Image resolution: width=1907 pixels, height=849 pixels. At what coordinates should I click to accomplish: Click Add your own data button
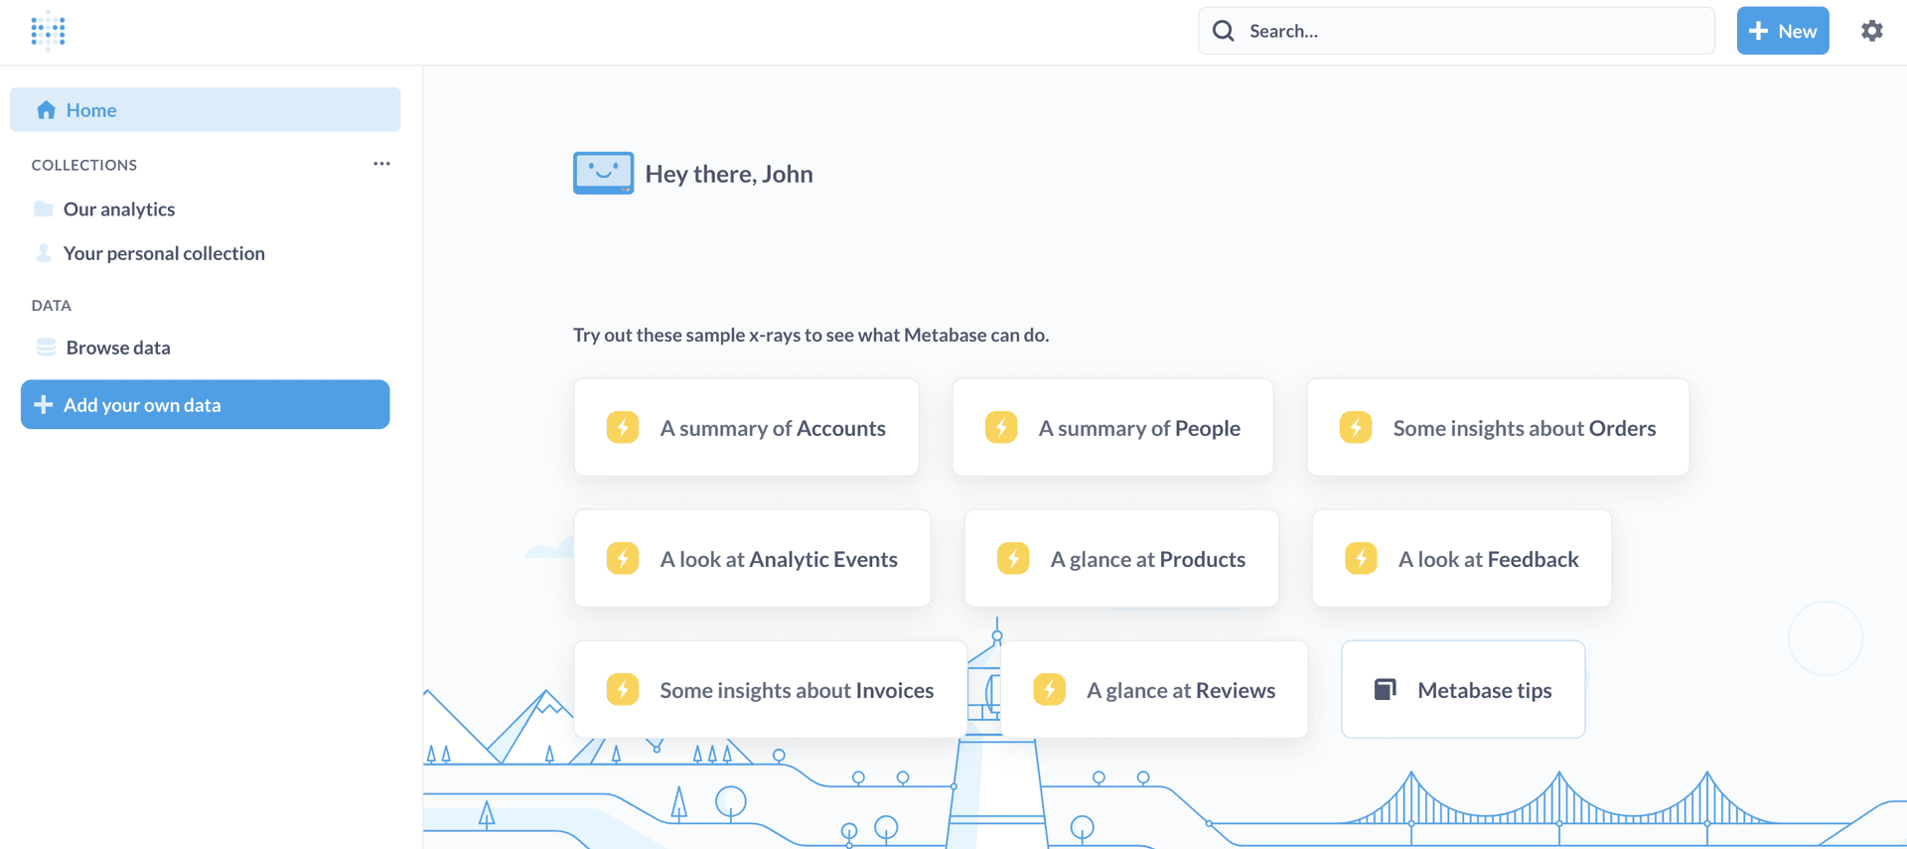pyautogui.click(x=205, y=405)
